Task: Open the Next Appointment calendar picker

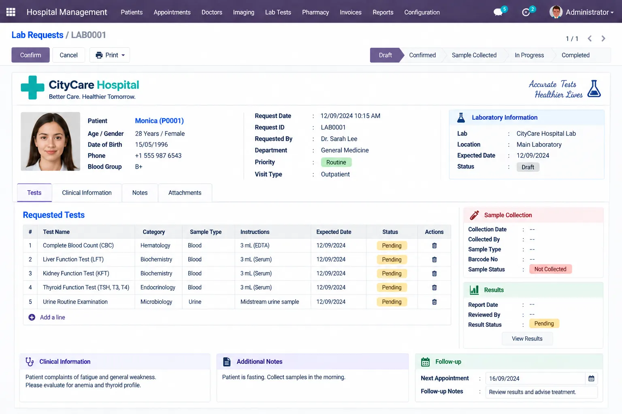Action: (x=591, y=378)
